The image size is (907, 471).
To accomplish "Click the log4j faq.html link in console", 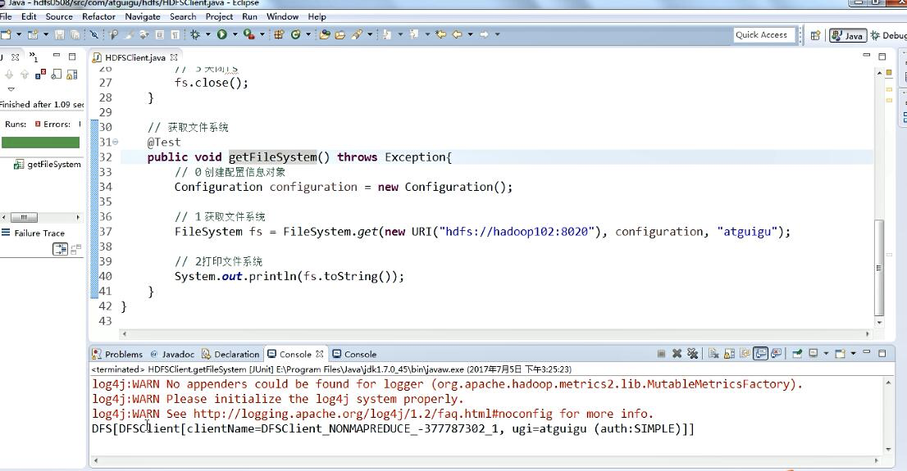I will click(x=374, y=414).
